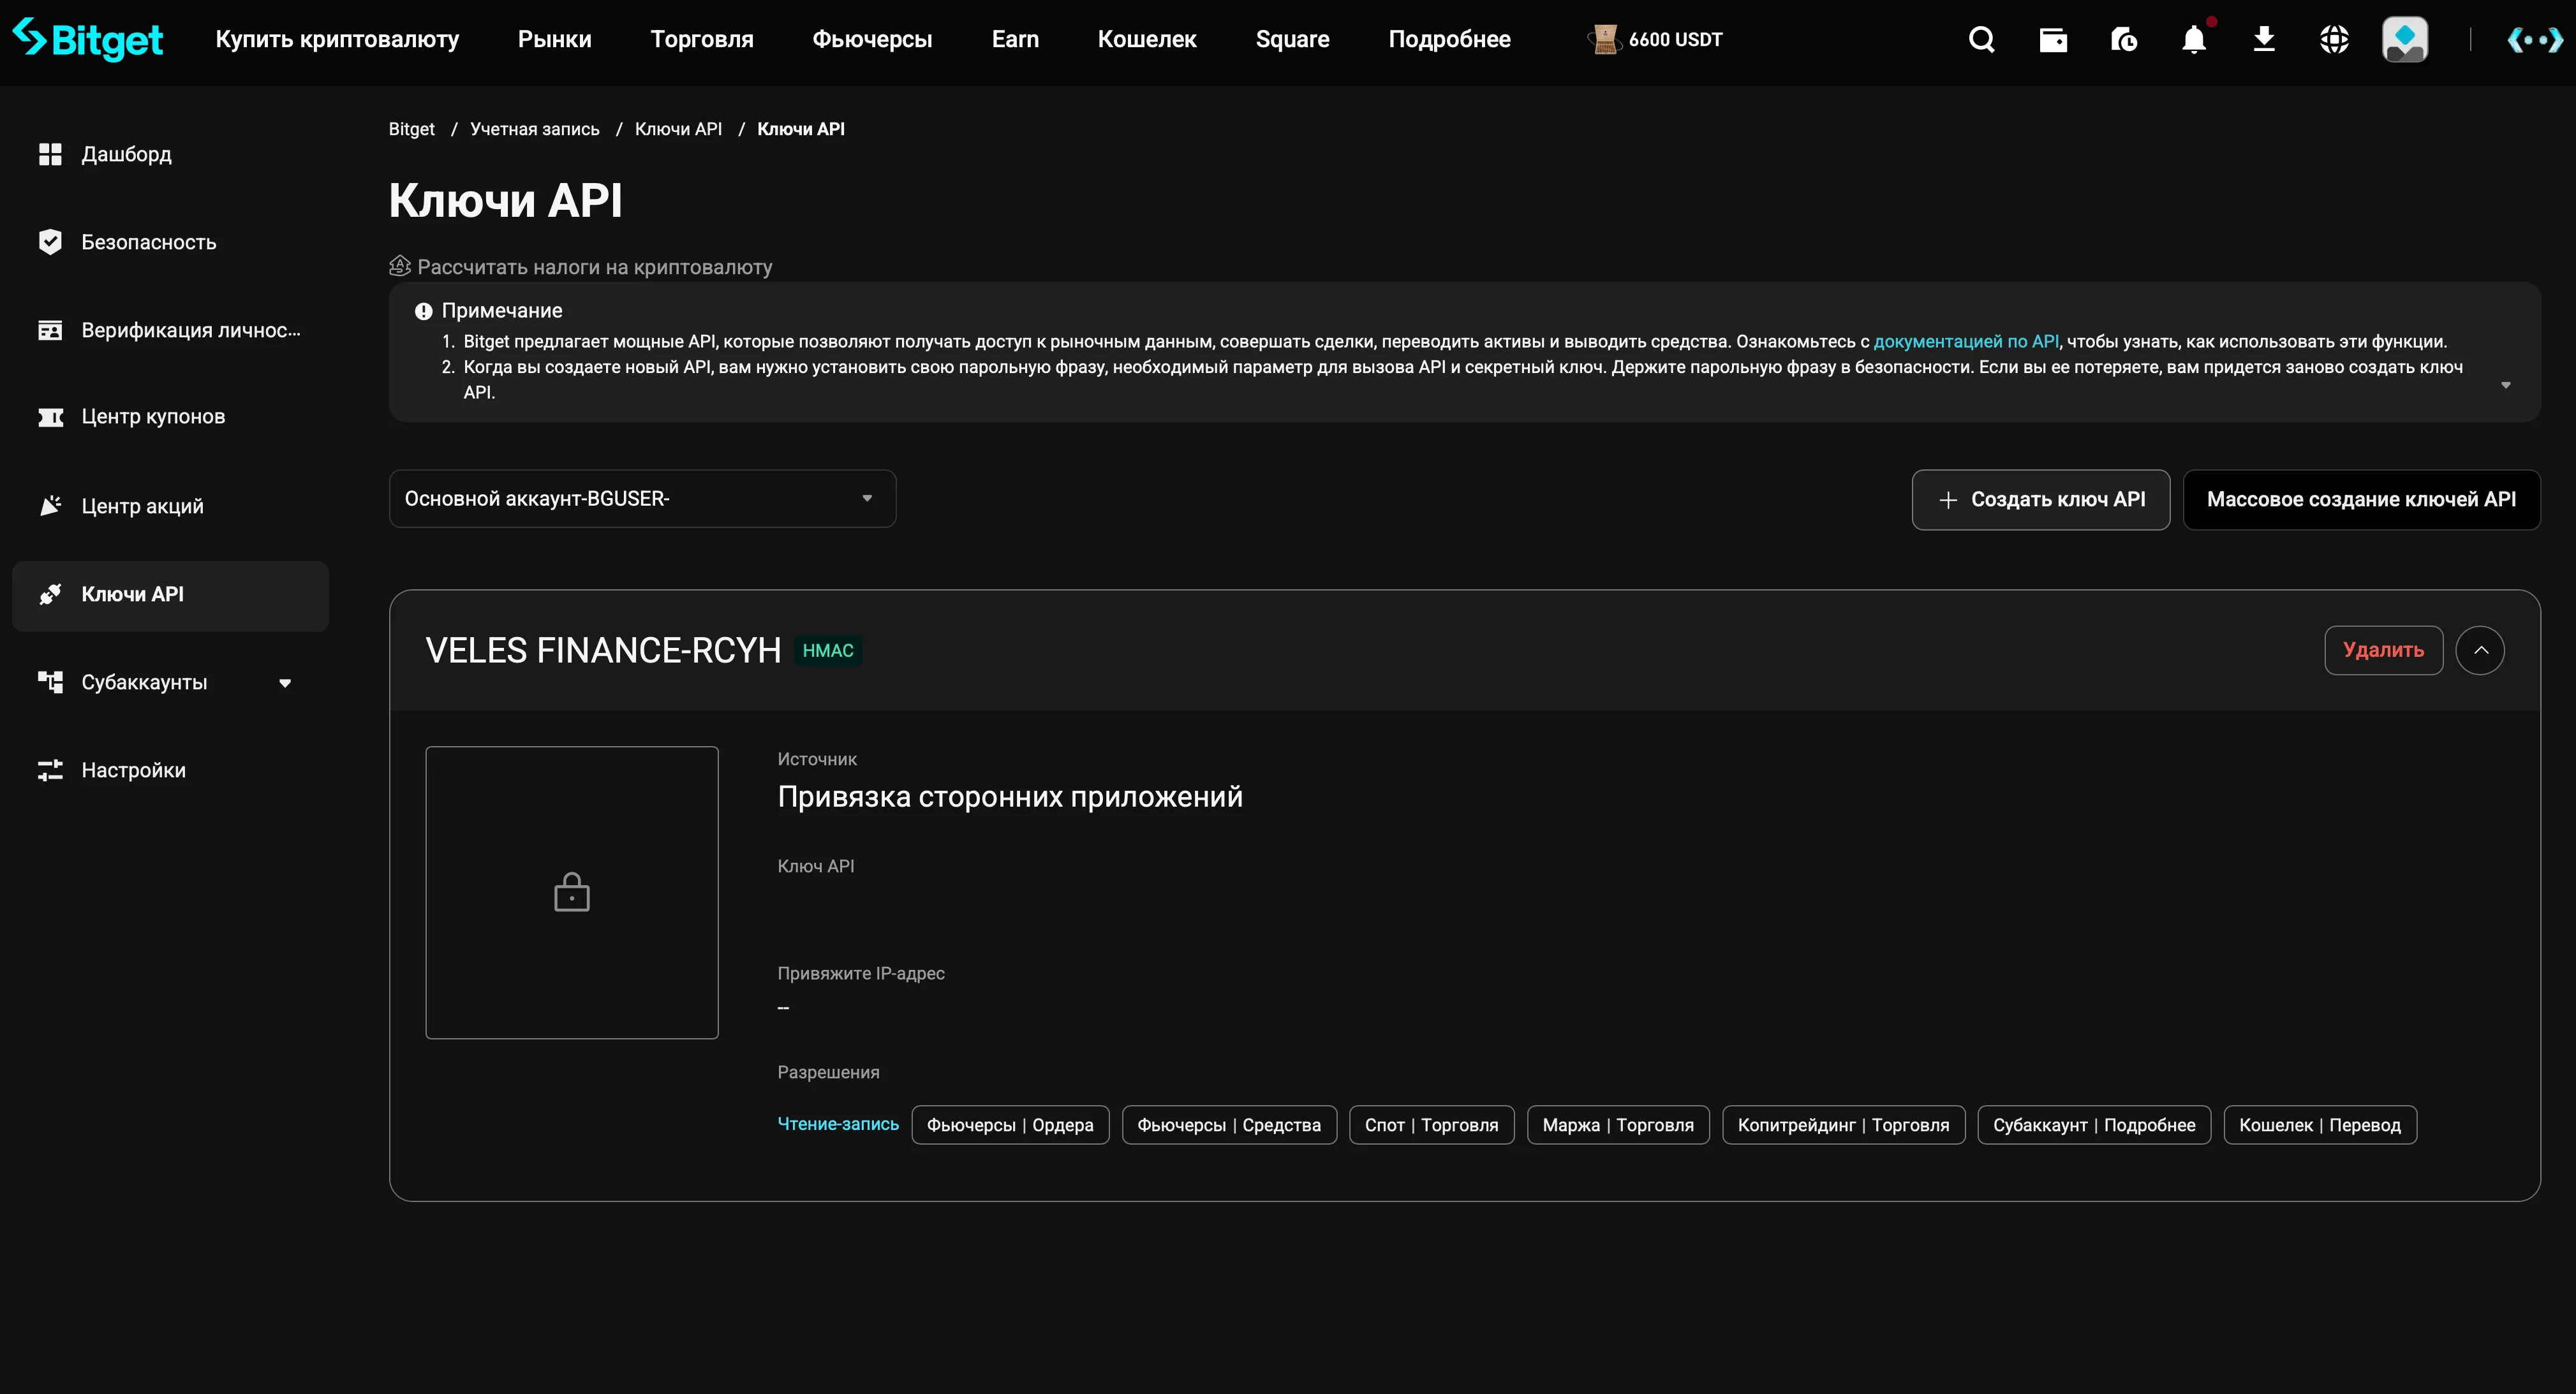Select the Ключи API sidebar item

[x=133, y=594]
